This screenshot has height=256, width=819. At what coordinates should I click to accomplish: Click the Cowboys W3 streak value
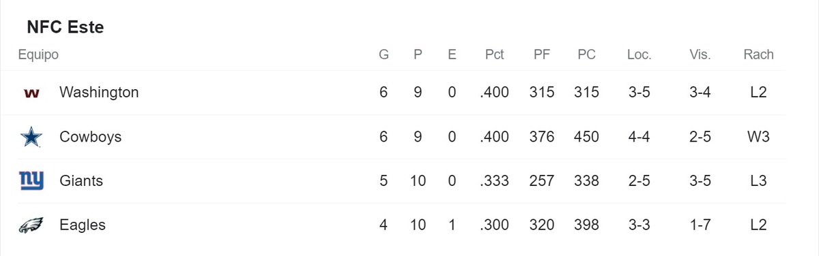click(x=758, y=137)
